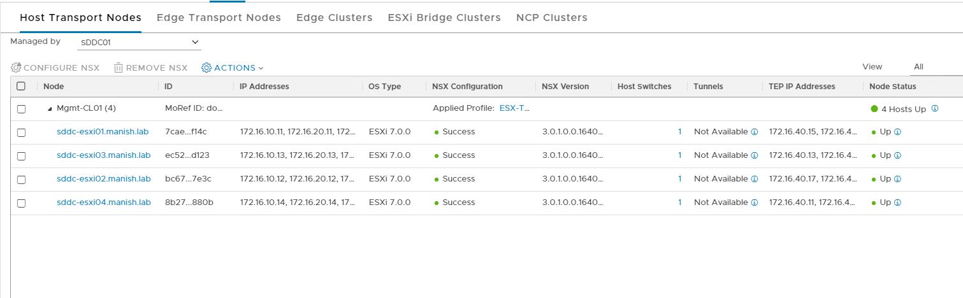
Task: Open the sddc-esxi02.manish.lab node link
Action: pos(103,179)
